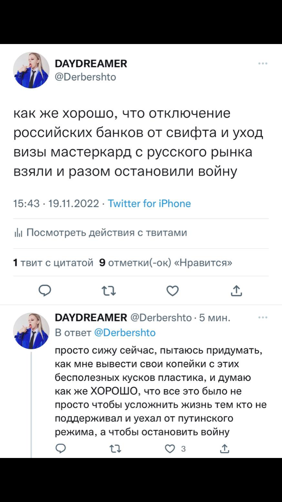This screenshot has width=282, height=502.
Task: Open 'Посмотреть действия с твитами' analytics
Action: [x=107, y=233]
